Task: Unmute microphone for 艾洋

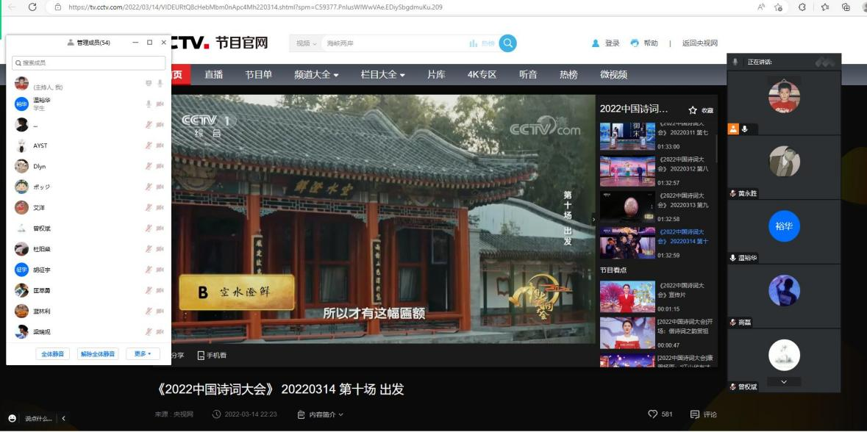Action: [x=149, y=208]
